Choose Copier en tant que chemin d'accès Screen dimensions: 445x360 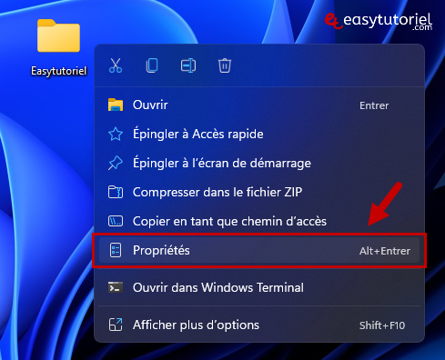tap(259, 222)
